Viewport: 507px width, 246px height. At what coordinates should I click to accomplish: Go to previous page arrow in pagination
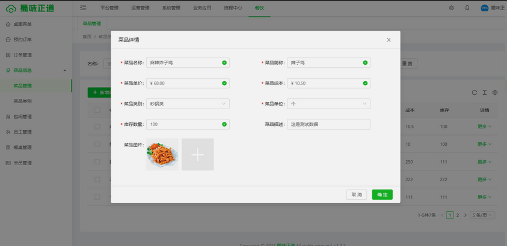pos(442,215)
